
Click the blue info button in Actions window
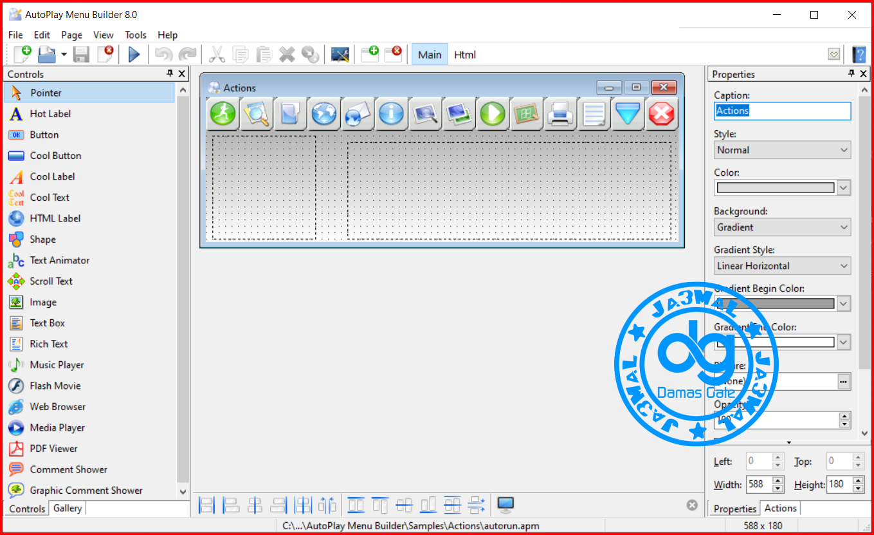pyautogui.click(x=391, y=114)
